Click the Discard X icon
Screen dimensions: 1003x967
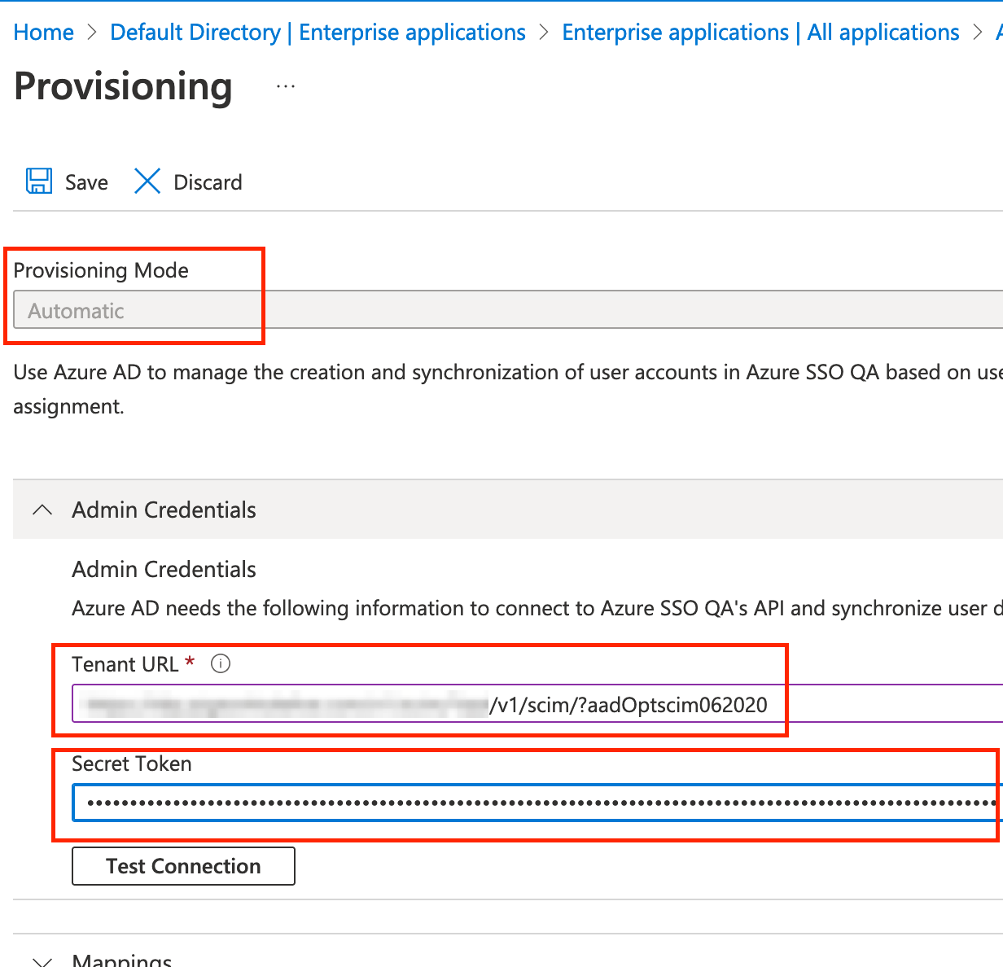147,182
